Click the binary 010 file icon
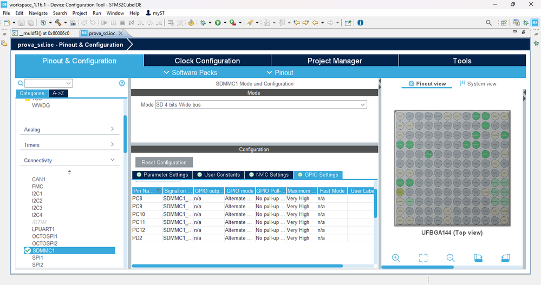The image size is (541, 285). point(73,23)
